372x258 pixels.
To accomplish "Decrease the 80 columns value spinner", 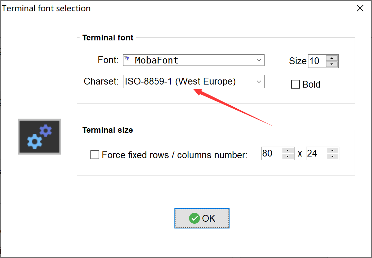I will click(288, 156).
